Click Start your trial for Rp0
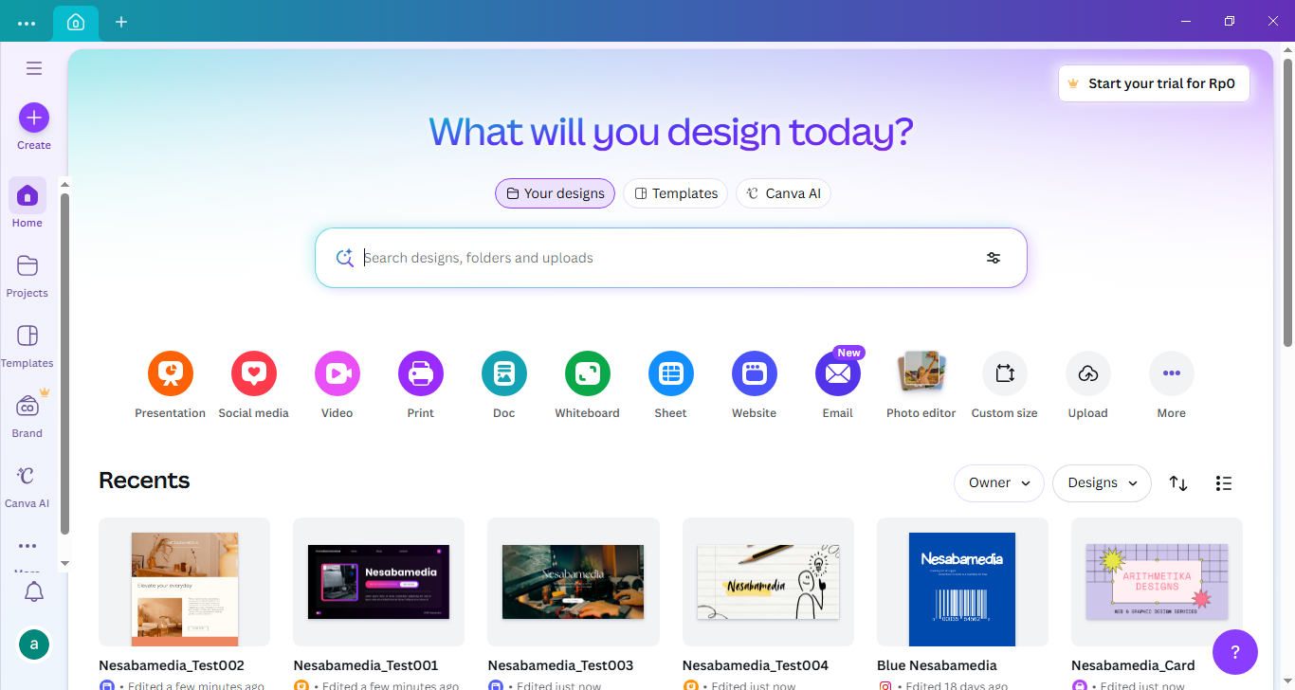This screenshot has height=690, width=1295. tap(1153, 83)
